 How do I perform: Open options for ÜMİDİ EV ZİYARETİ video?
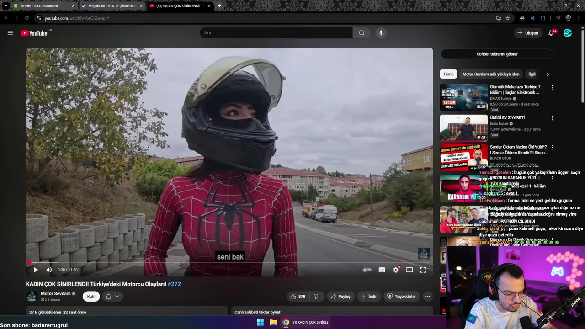click(x=552, y=118)
